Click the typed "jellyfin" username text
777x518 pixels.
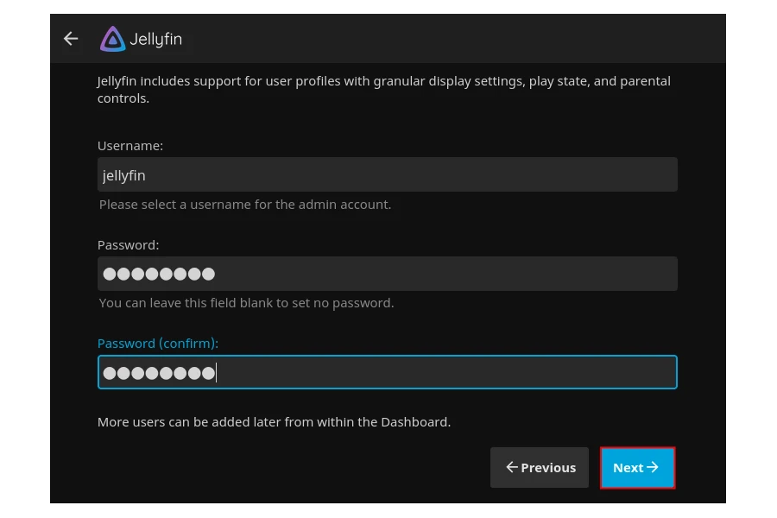pyautogui.click(x=124, y=175)
